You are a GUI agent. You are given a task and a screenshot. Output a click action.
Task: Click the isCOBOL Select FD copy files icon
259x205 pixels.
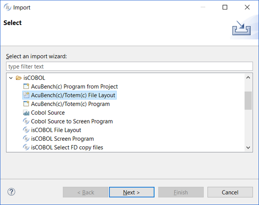coord(26,147)
